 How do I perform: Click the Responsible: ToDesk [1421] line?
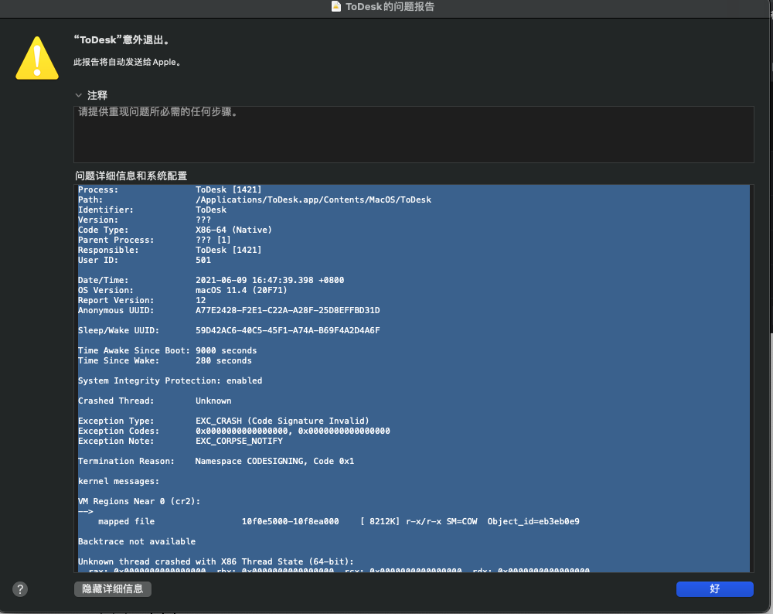coord(169,250)
